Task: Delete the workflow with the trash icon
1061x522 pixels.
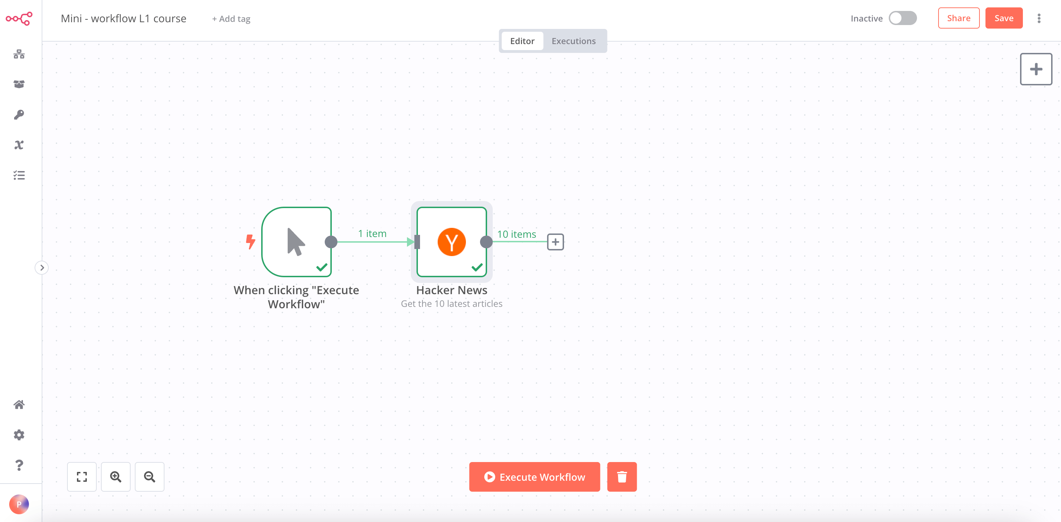Action: 622,477
